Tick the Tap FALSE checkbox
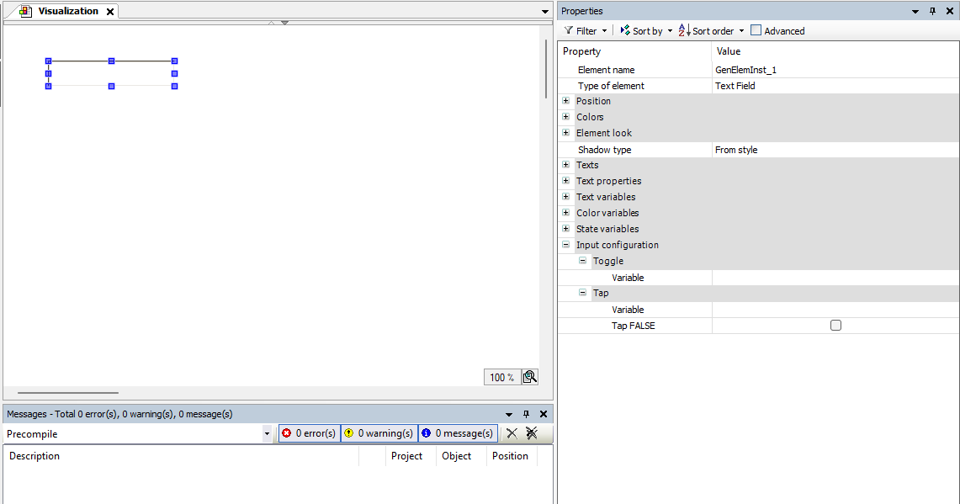960x504 pixels. pyautogui.click(x=835, y=326)
